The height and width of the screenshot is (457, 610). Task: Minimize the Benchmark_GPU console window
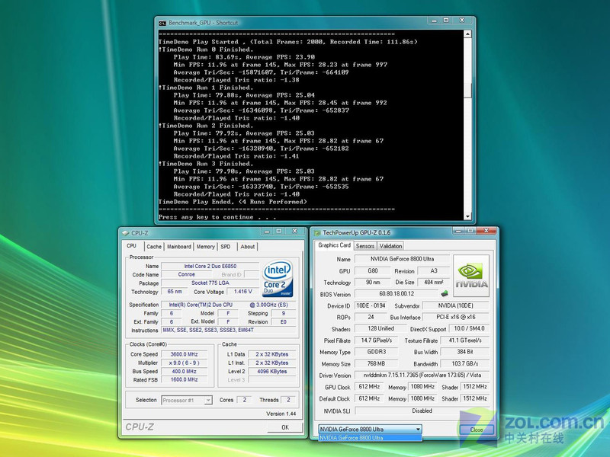point(434,21)
